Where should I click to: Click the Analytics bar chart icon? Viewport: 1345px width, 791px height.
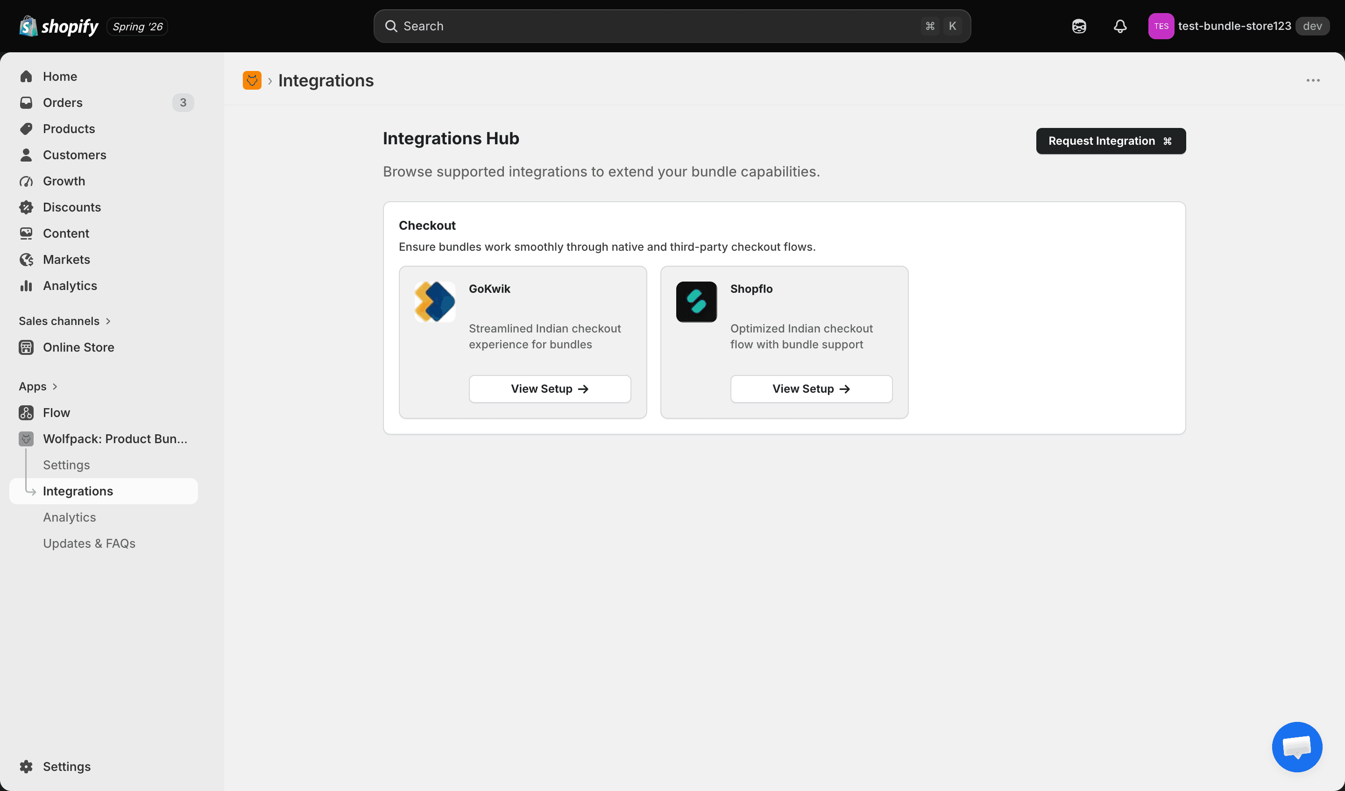tap(26, 286)
